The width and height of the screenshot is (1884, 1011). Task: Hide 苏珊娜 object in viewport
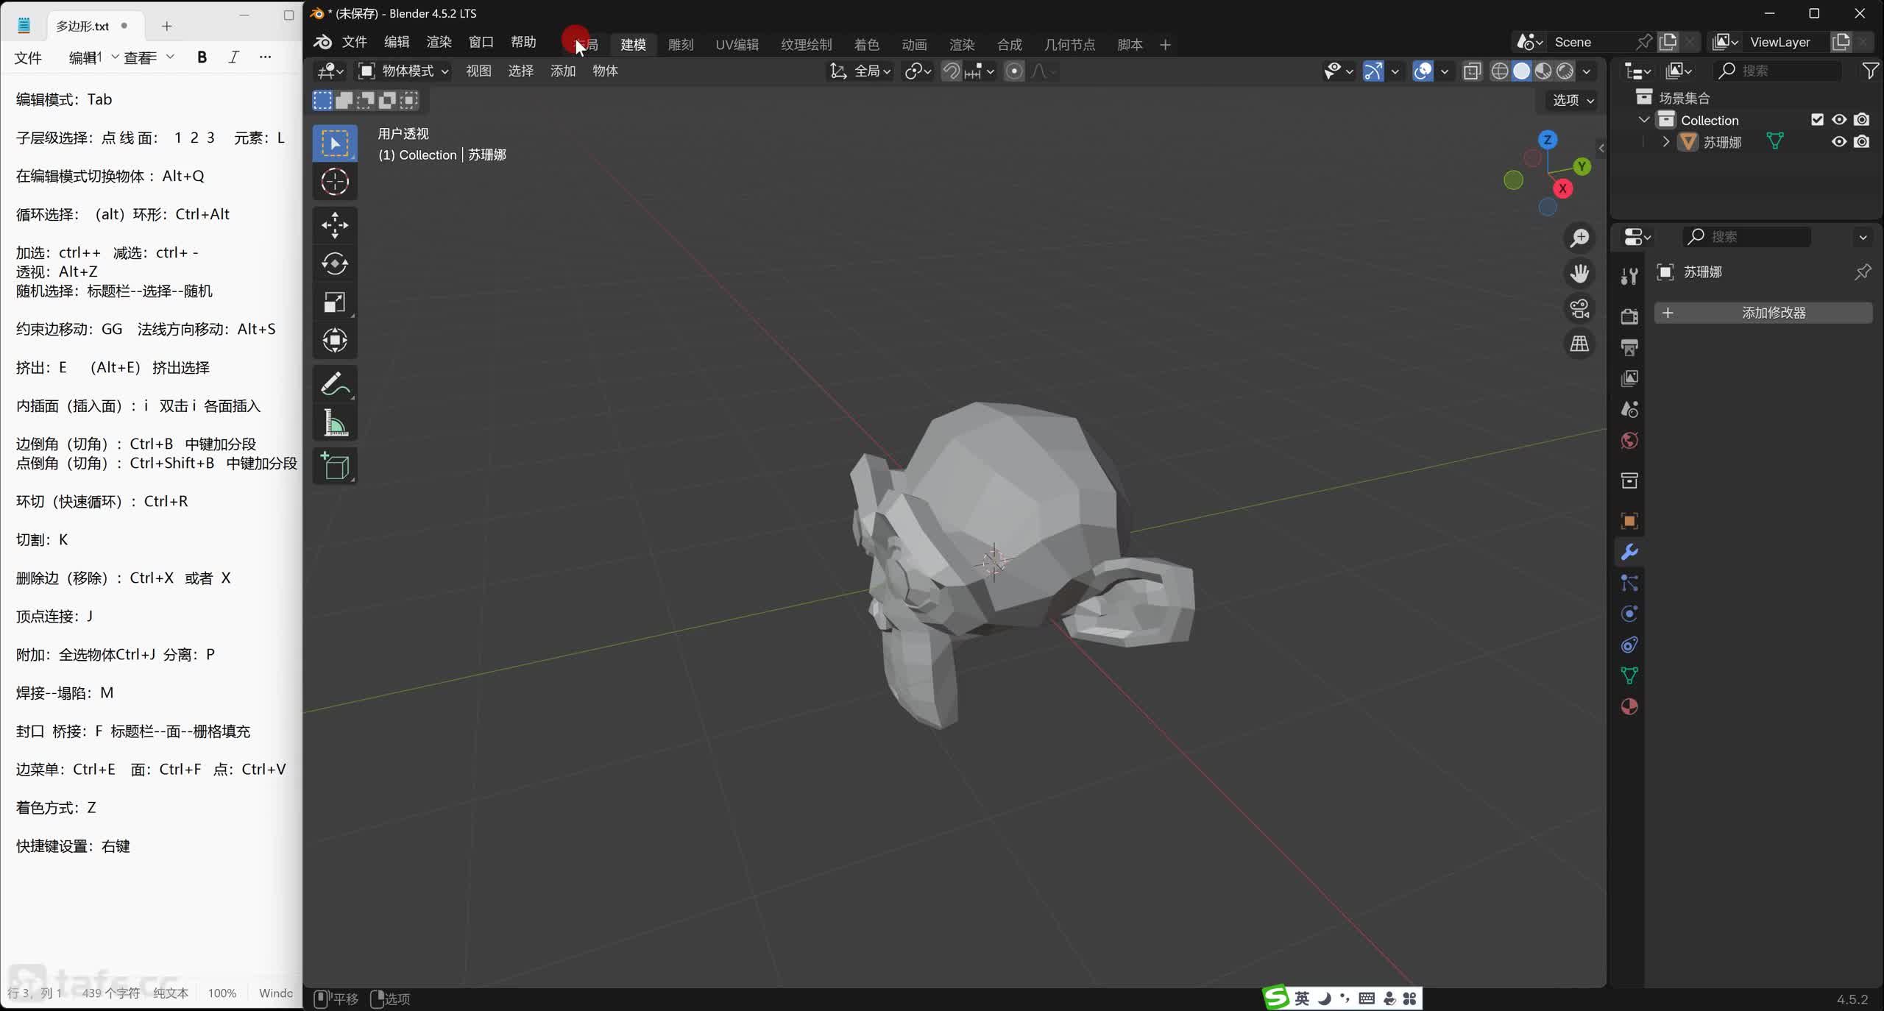(1838, 141)
